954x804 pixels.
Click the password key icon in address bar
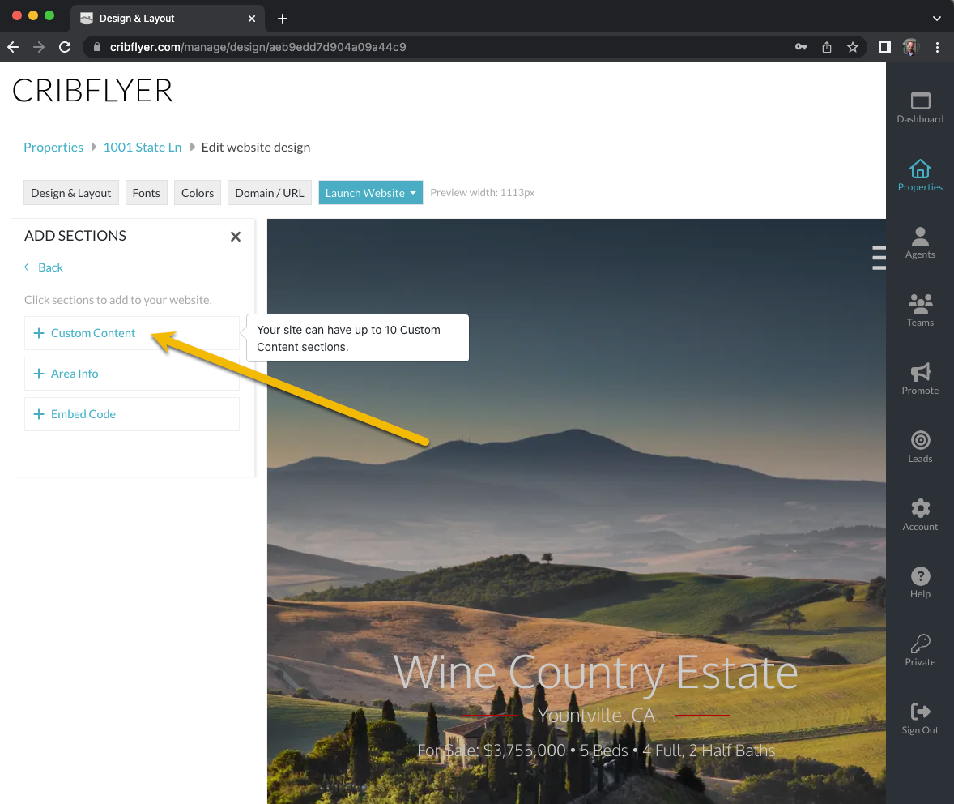pyautogui.click(x=801, y=47)
